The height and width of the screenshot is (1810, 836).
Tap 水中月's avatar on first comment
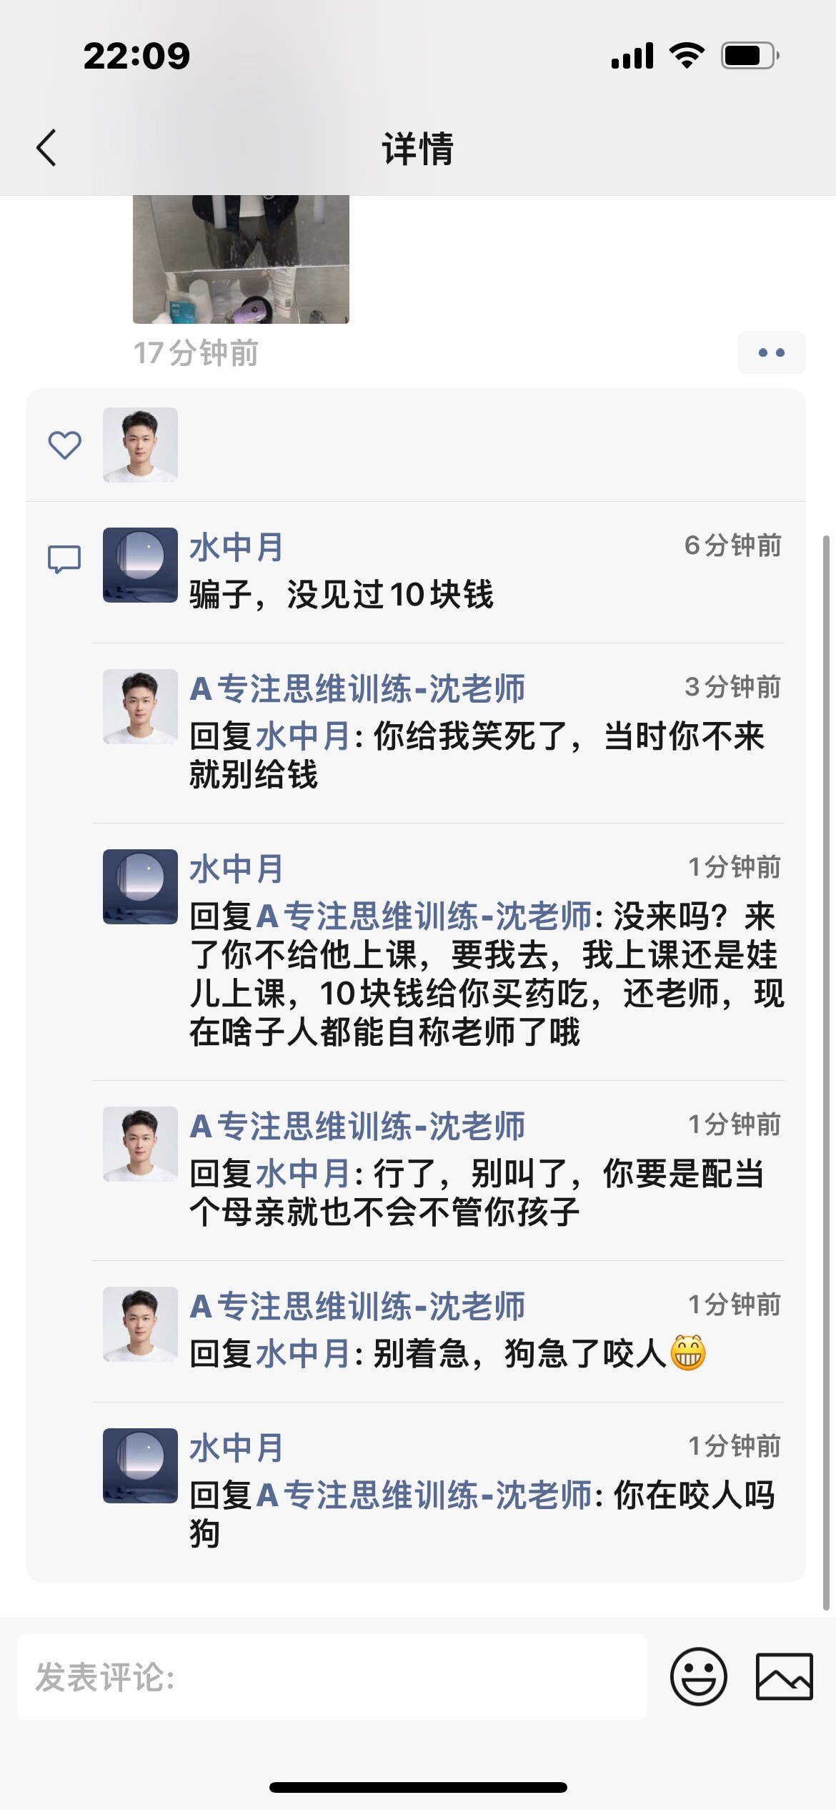tap(140, 565)
